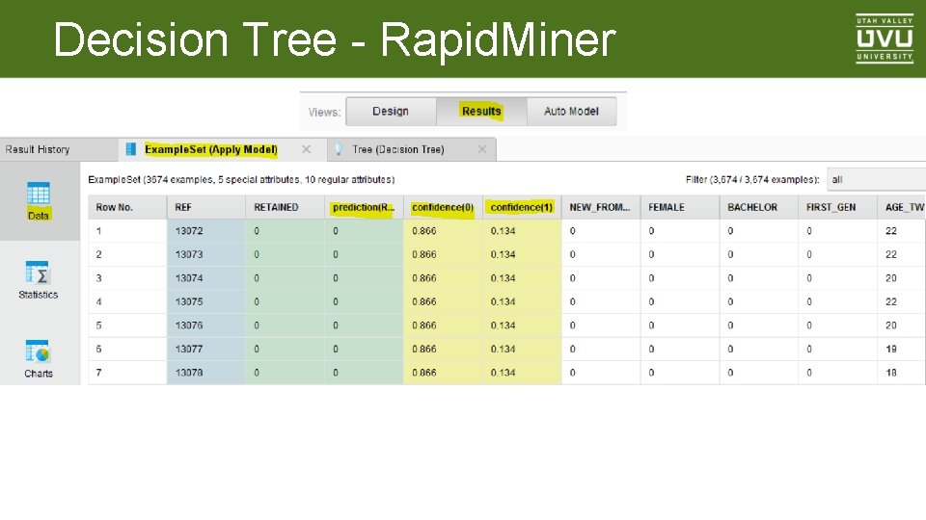Image resolution: width=926 pixels, height=520 pixels.
Task: Sort by the Row No. column header
Action: click(x=127, y=208)
